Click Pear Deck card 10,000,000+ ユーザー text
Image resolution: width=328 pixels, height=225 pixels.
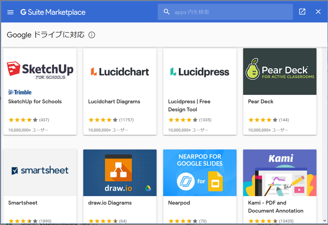(268, 130)
